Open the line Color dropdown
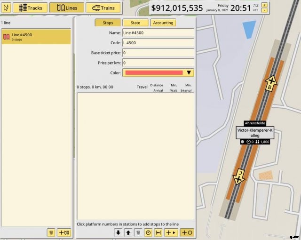This screenshot has width=301, height=240. (189, 72)
